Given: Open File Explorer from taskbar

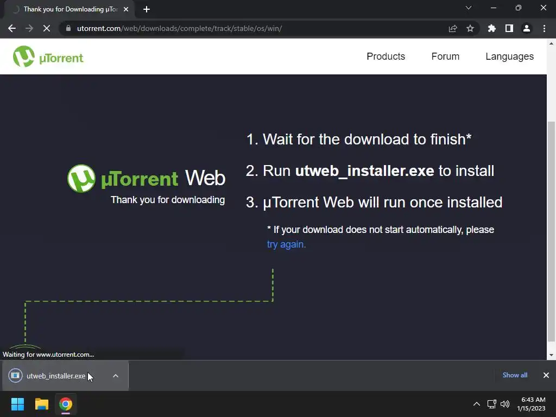Looking at the screenshot, I should coord(41,404).
